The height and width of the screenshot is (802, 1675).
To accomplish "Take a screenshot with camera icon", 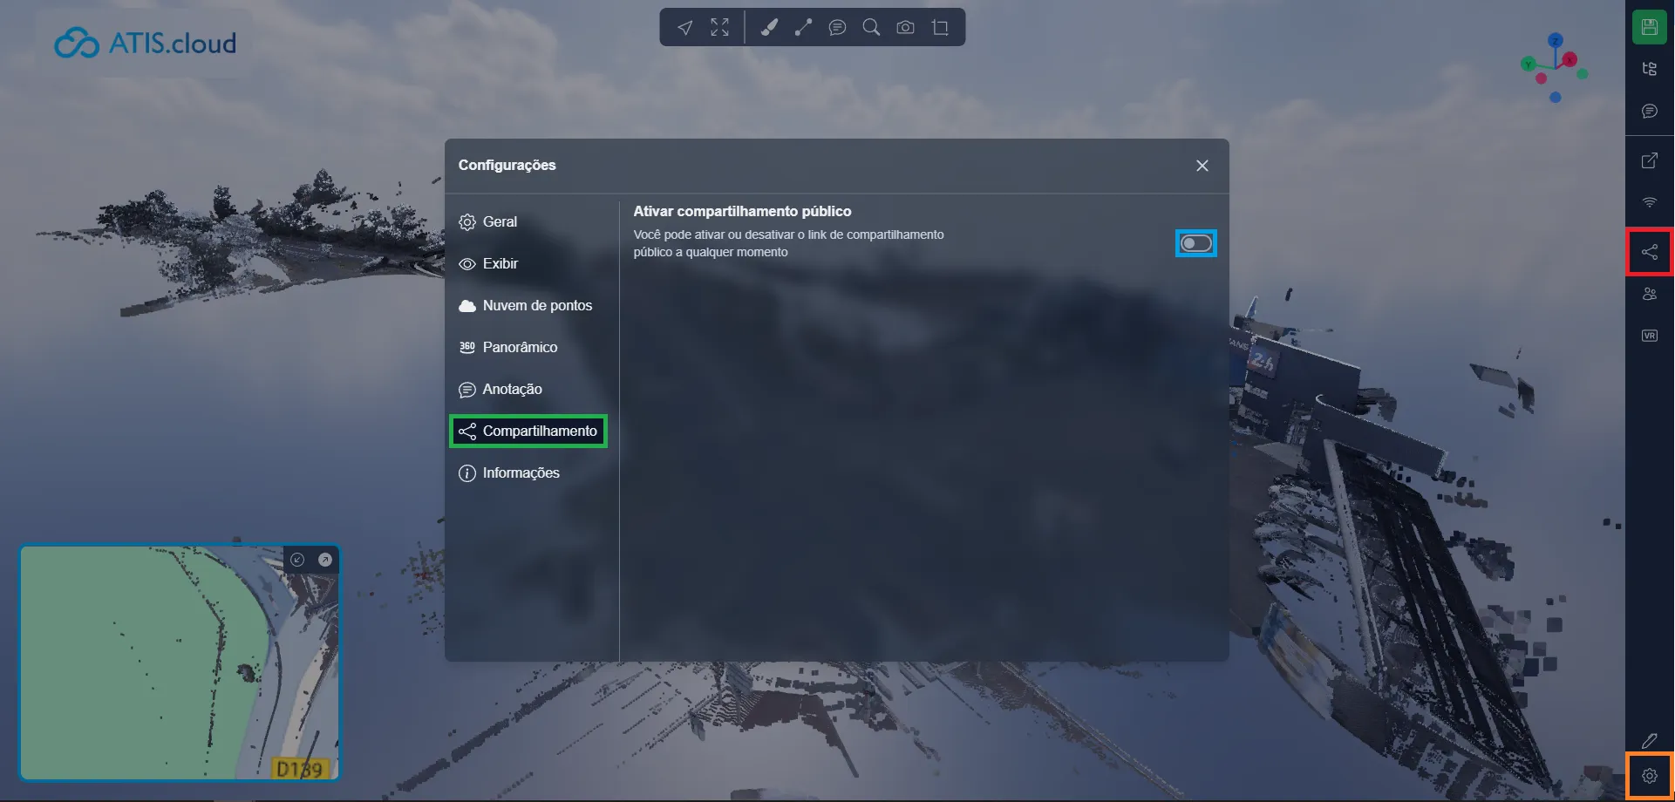I will pyautogui.click(x=905, y=28).
